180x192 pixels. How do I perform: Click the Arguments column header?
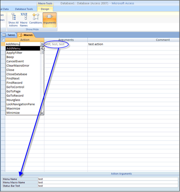pyautogui.click(x=66, y=40)
